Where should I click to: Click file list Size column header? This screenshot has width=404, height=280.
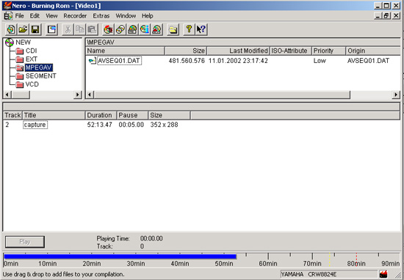pos(186,51)
